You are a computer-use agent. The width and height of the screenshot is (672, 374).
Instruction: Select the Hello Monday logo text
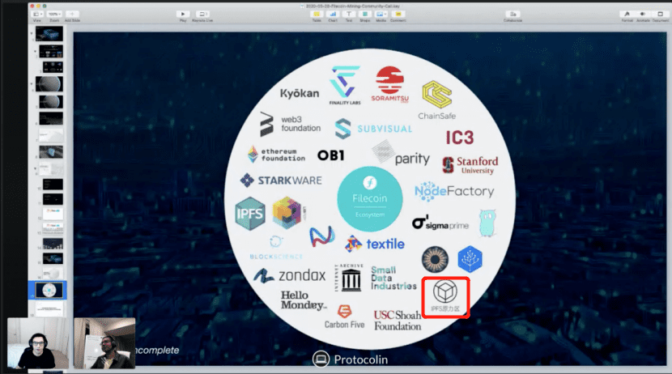[304, 300]
